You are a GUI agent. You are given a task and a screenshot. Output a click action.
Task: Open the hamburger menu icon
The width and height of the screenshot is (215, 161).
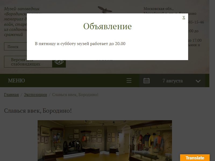coord(129,81)
